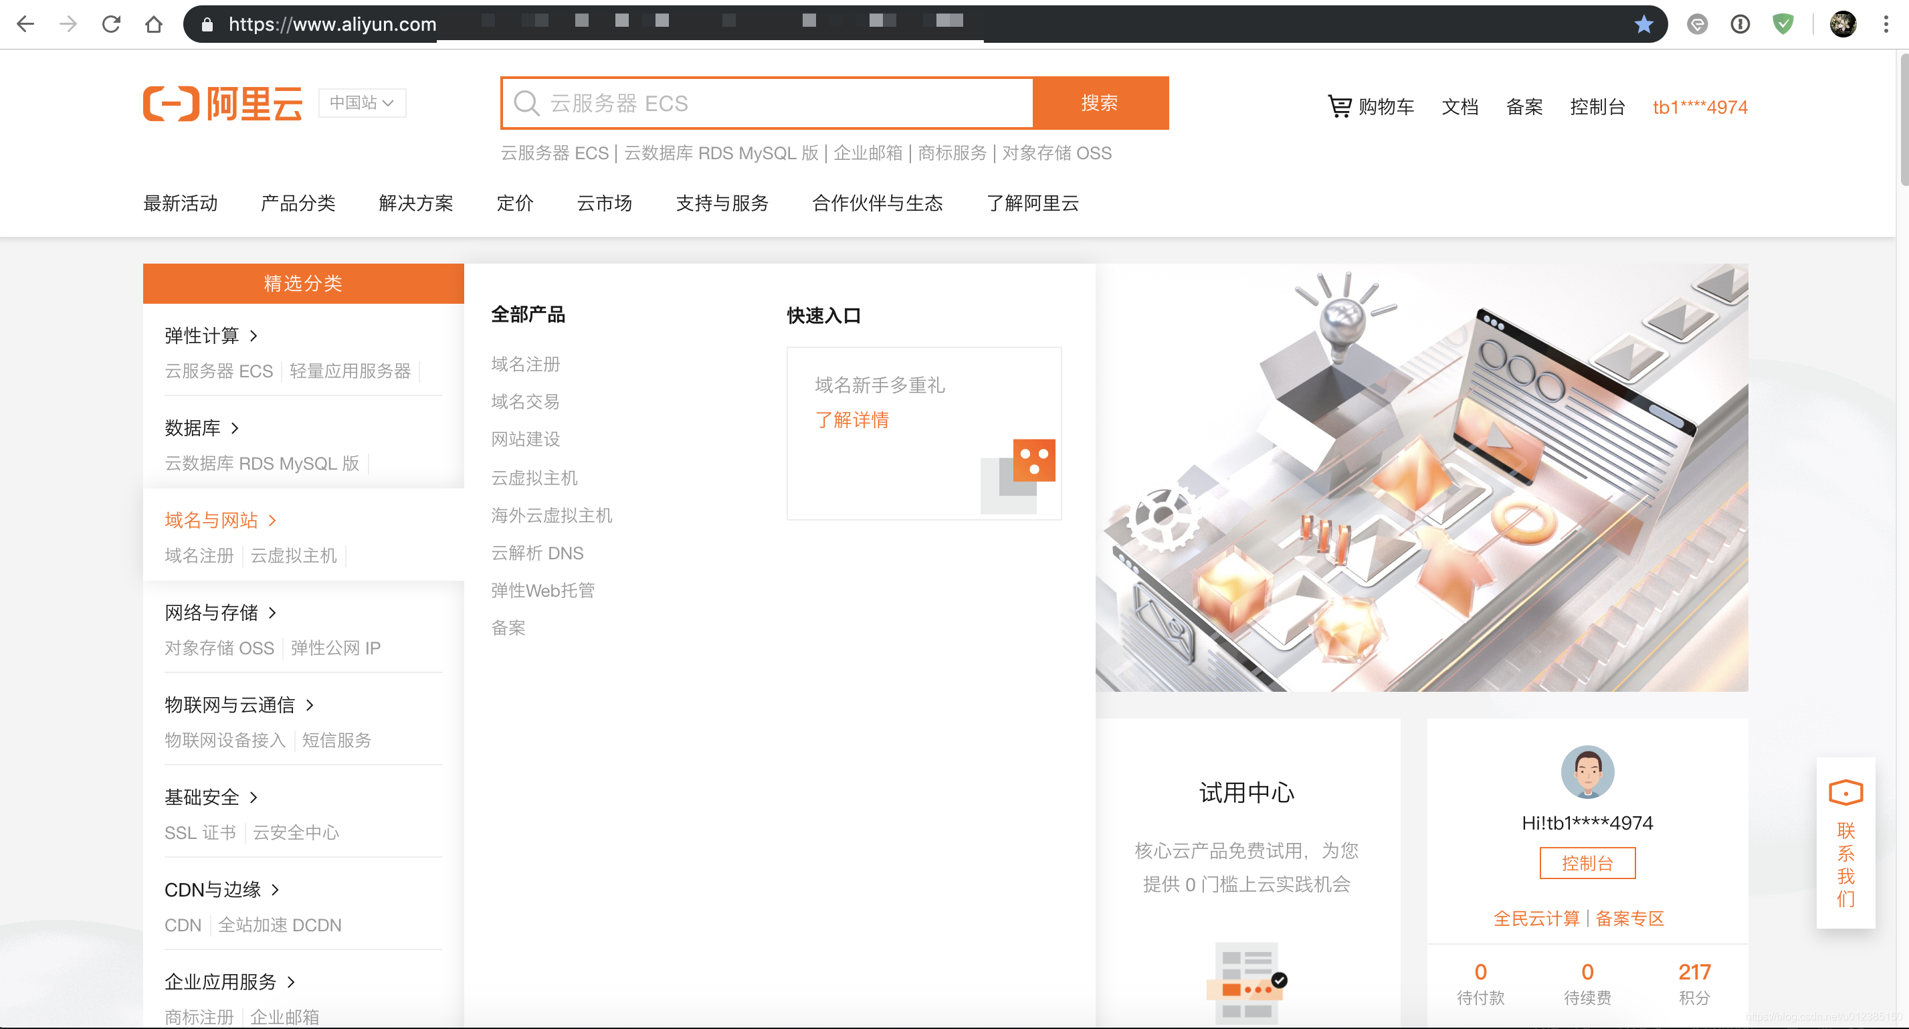This screenshot has width=1909, height=1029.
Task: Click the tb1****4974 account name in header
Action: (1700, 107)
